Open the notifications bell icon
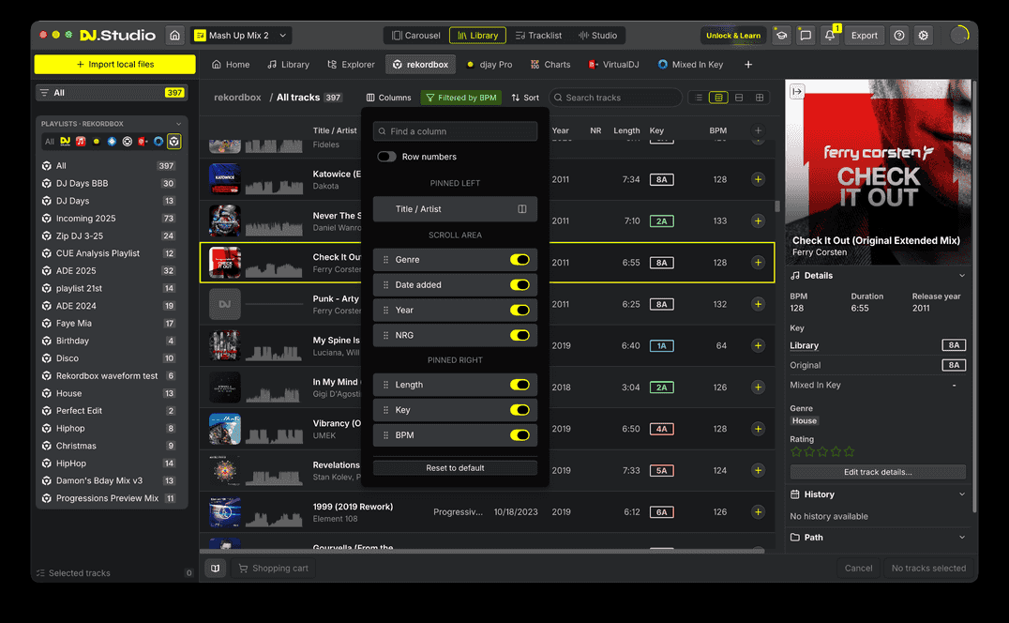The image size is (1009, 623). [x=830, y=36]
